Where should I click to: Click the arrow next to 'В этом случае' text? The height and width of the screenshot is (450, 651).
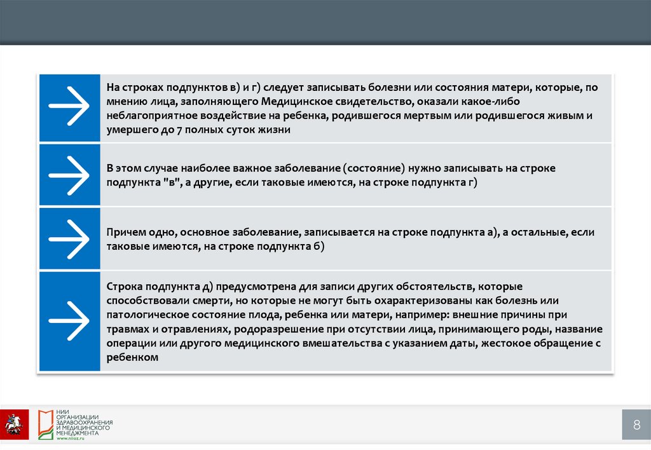click(x=69, y=175)
